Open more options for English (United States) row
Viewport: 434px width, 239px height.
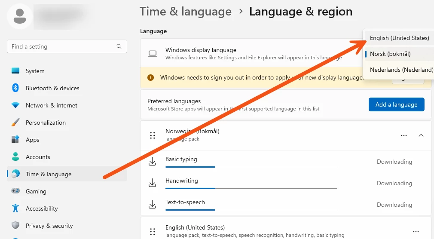(x=416, y=232)
